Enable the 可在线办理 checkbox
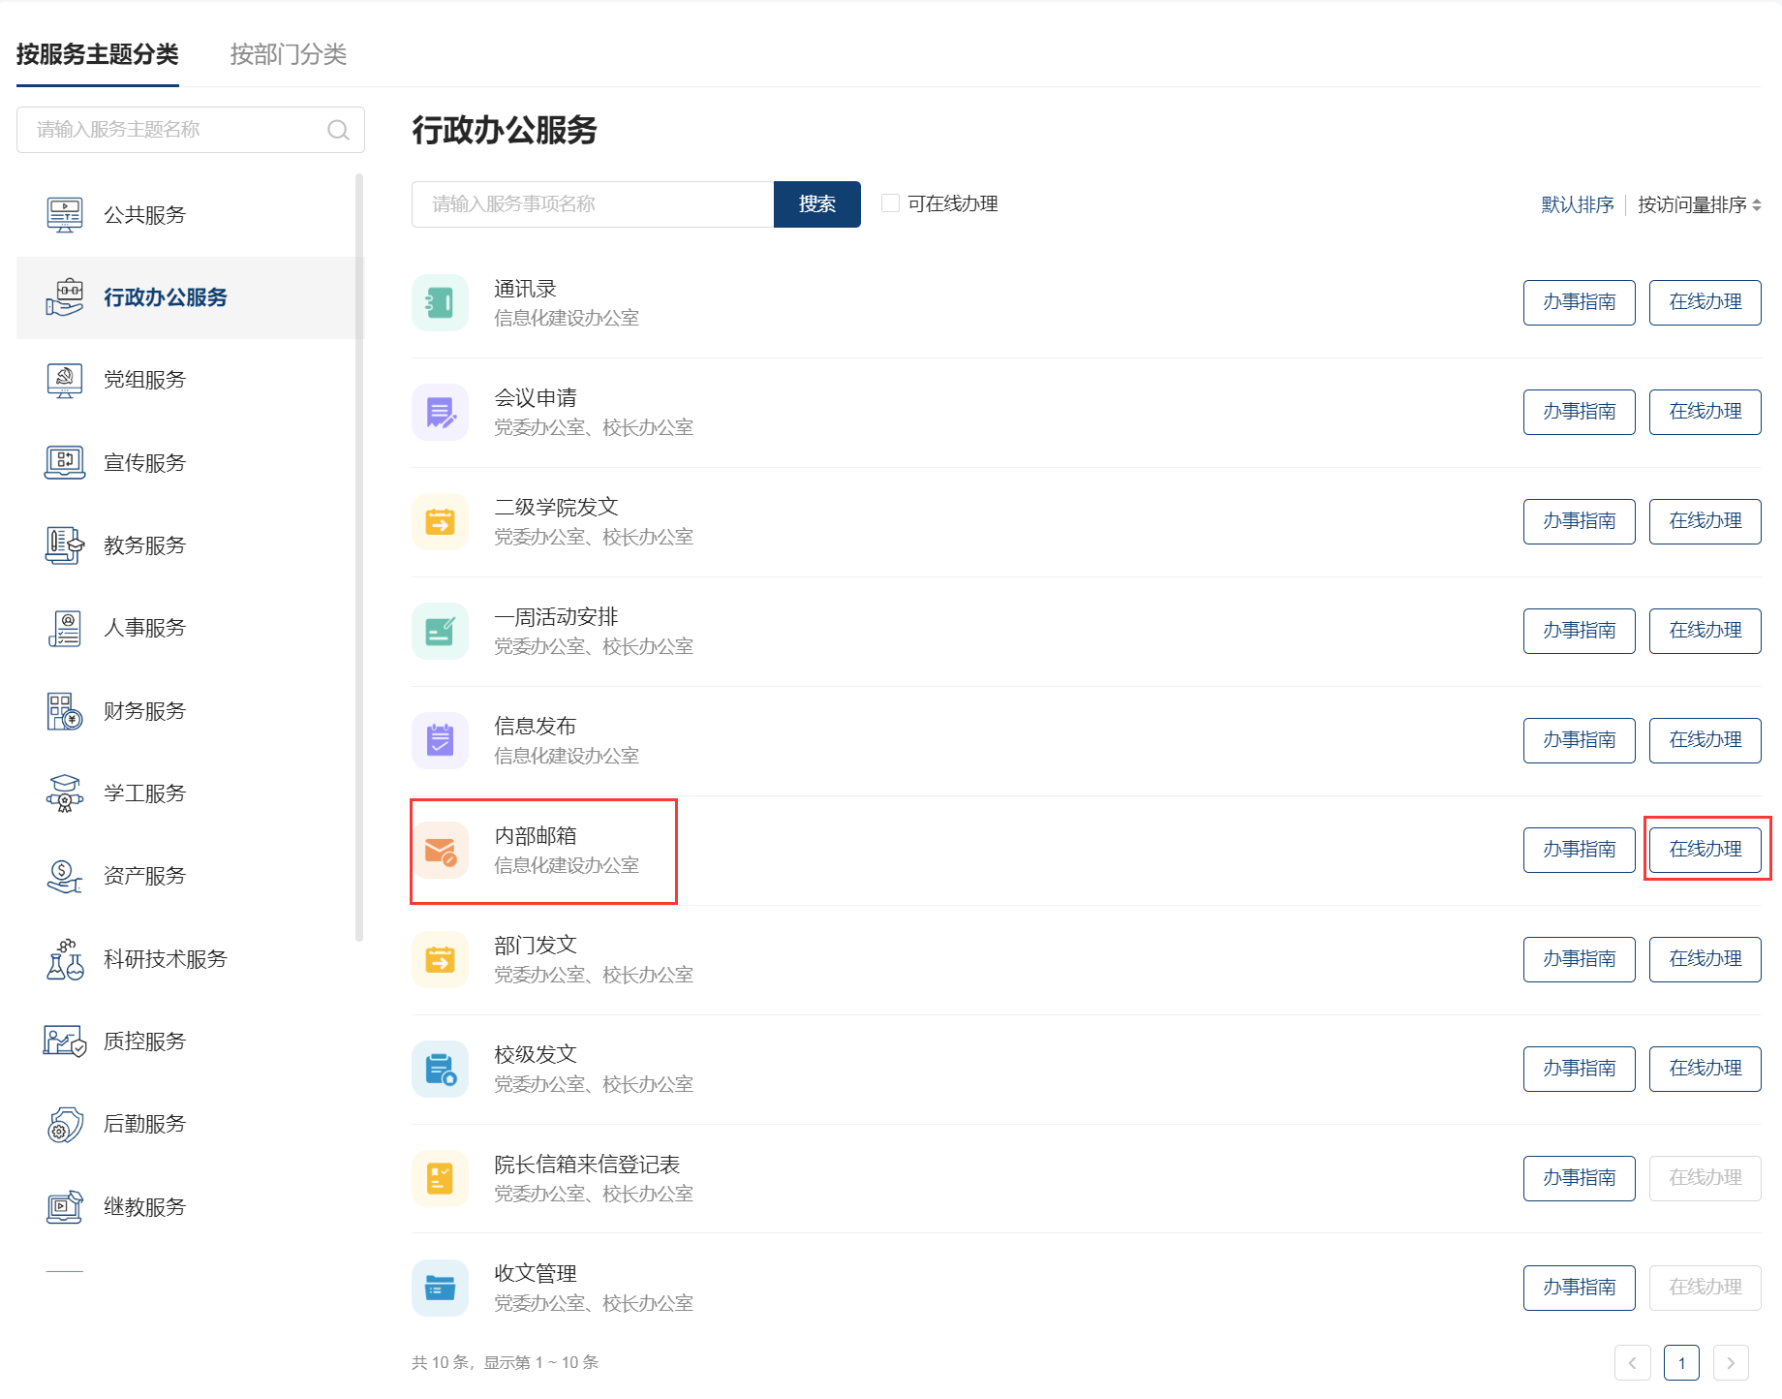This screenshot has width=1782, height=1399. pos(890,203)
